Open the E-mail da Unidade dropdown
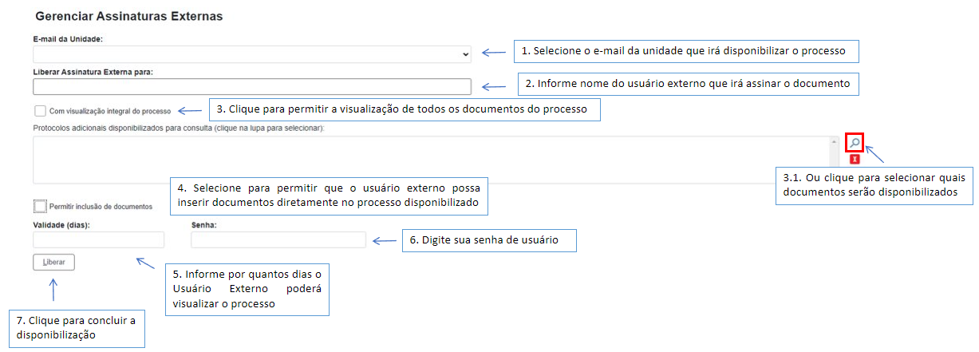979x352 pixels. 252,53
